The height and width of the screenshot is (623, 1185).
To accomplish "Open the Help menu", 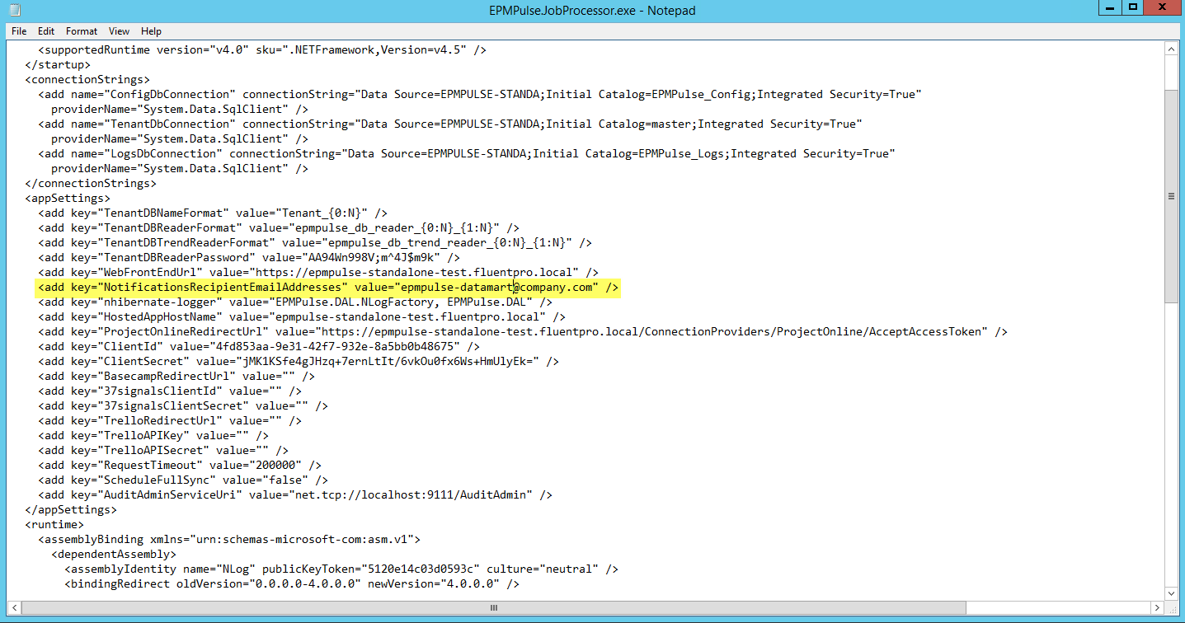I will point(151,30).
